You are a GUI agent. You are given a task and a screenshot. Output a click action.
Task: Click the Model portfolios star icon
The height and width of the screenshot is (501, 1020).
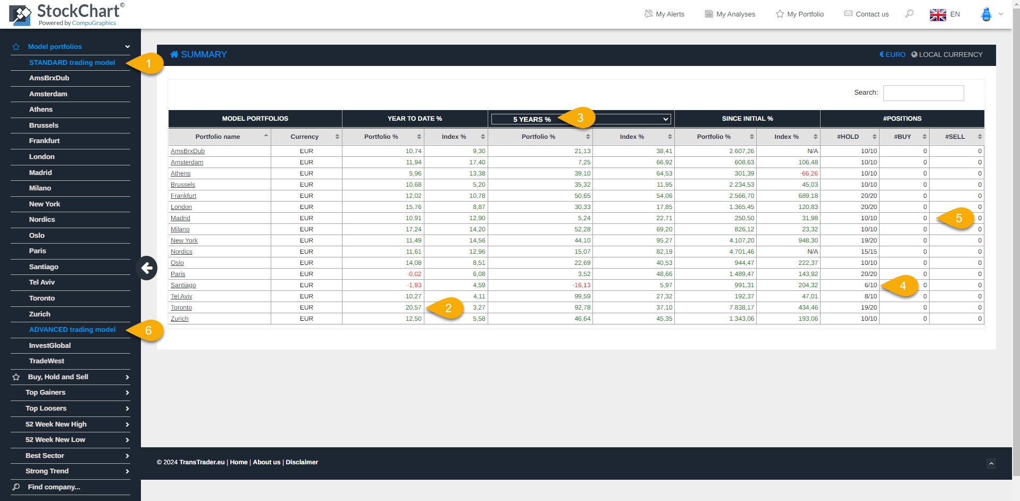coord(16,47)
